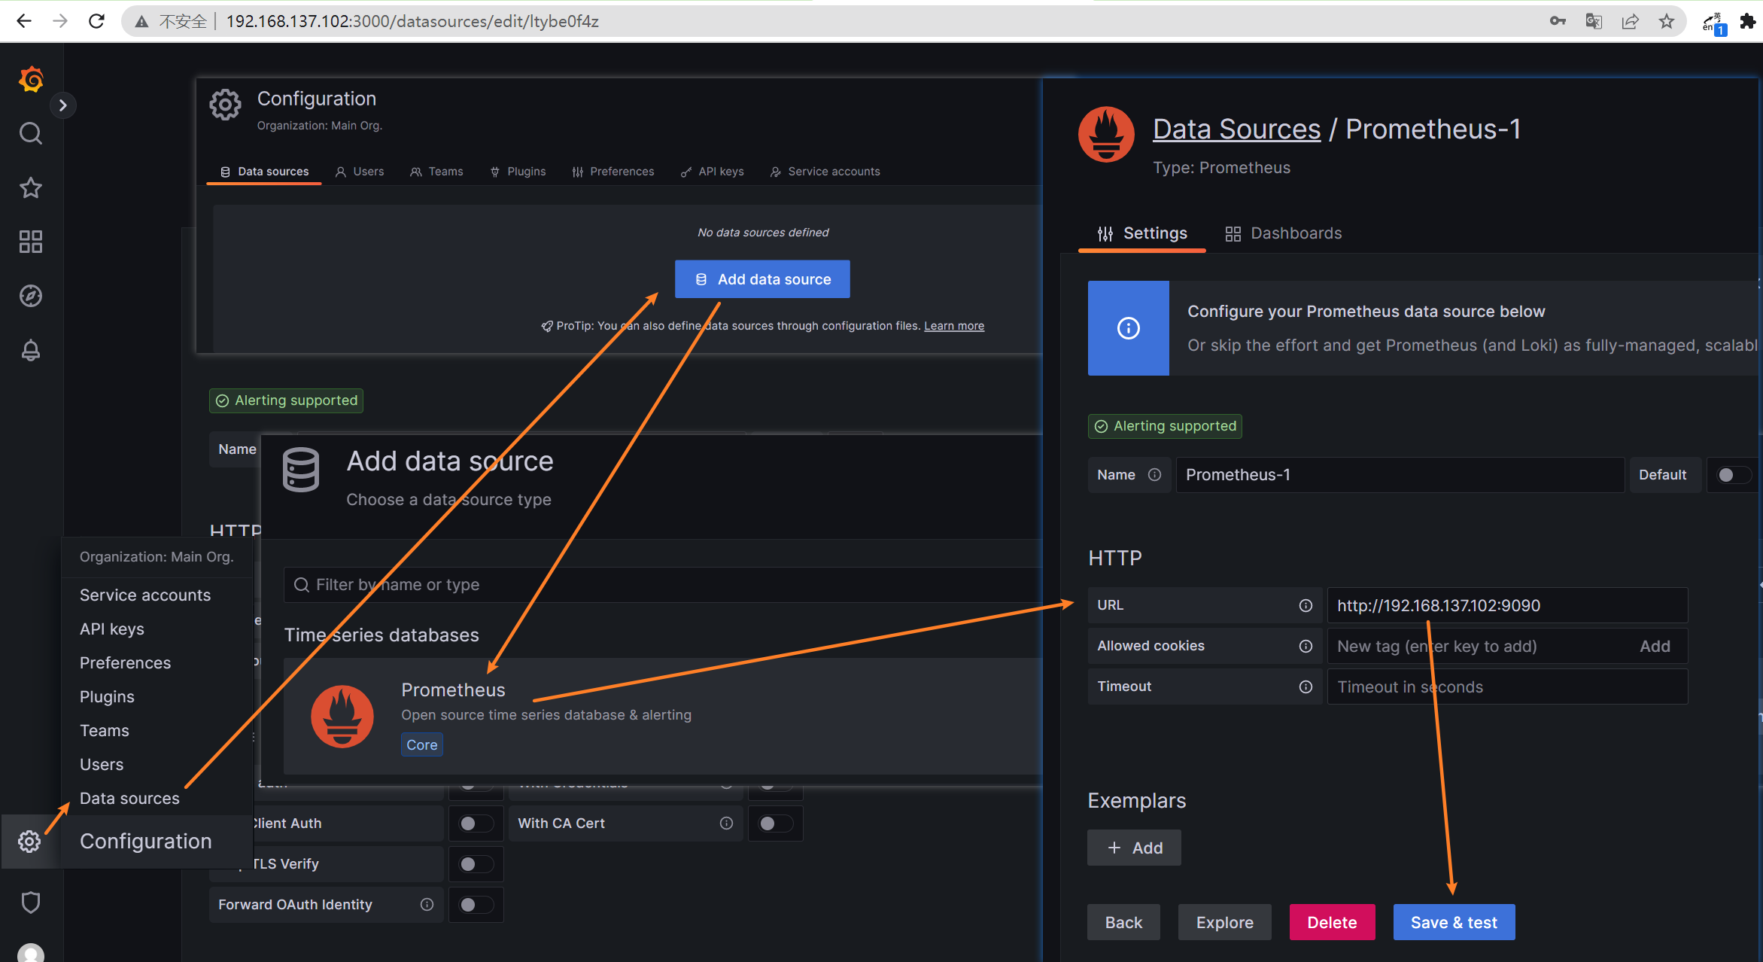
Task: Click the Add data source button
Action: (x=762, y=279)
